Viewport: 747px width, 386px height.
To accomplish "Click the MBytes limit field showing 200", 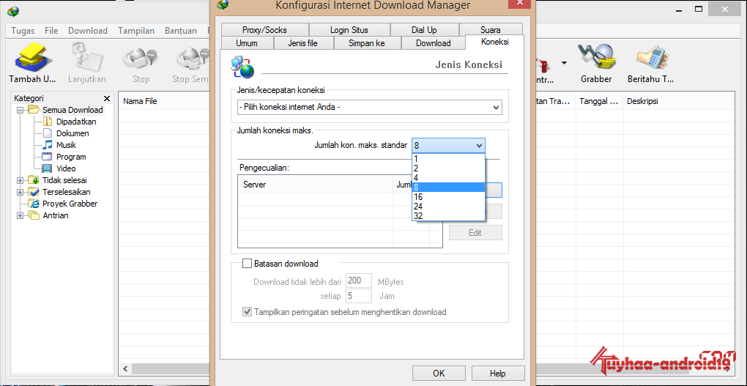I will 358,281.
